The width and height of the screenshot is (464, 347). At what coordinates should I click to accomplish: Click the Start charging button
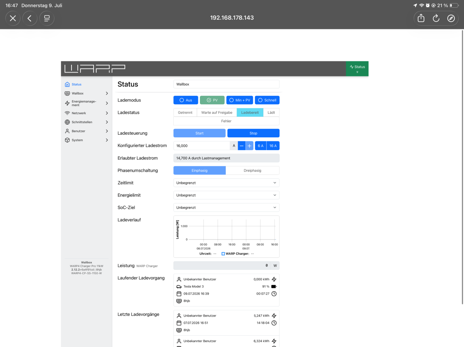pyautogui.click(x=200, y=133)
